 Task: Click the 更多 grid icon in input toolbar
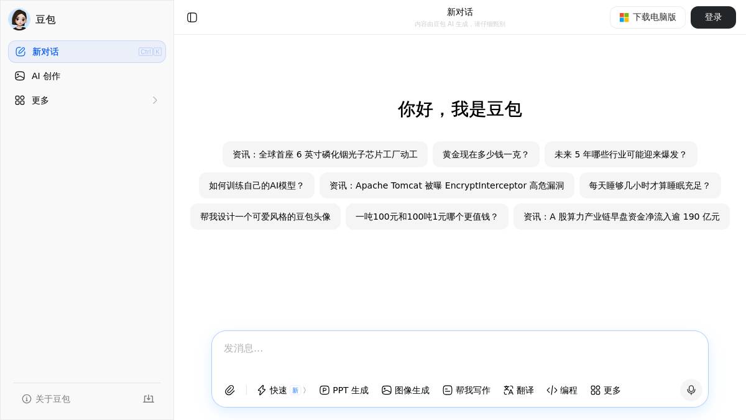(x=596, y=390)
